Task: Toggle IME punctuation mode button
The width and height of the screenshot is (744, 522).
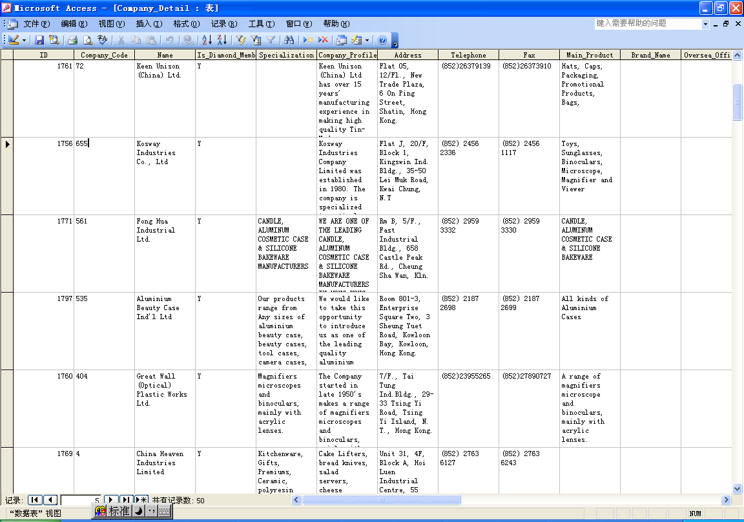Action: pos(151,511)
